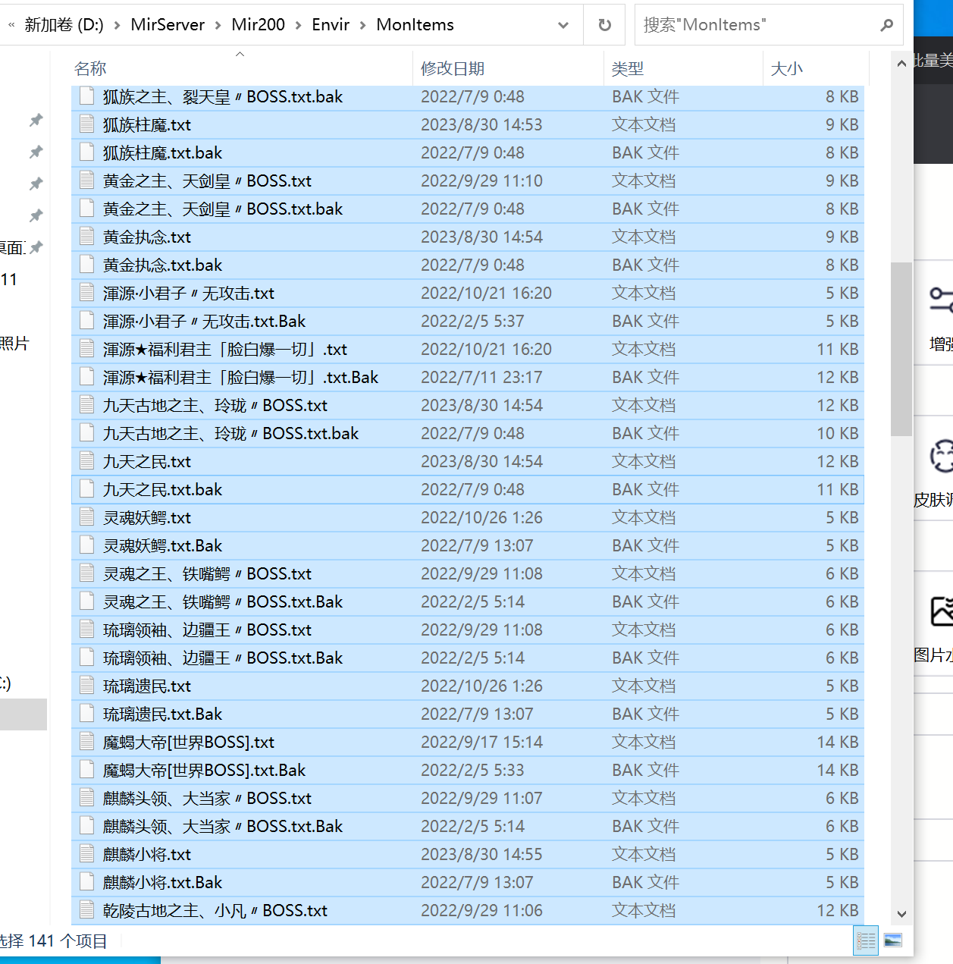The height and width of the screenshot is (964, 953).
Task: Click the 图片 icon in the background window
Action: coord(941,611)
